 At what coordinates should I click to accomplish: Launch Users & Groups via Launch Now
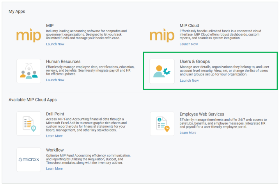coord(189,81)
